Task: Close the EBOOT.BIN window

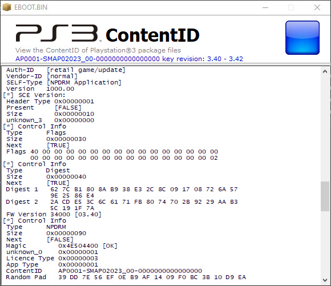Action: click(317, 7)
